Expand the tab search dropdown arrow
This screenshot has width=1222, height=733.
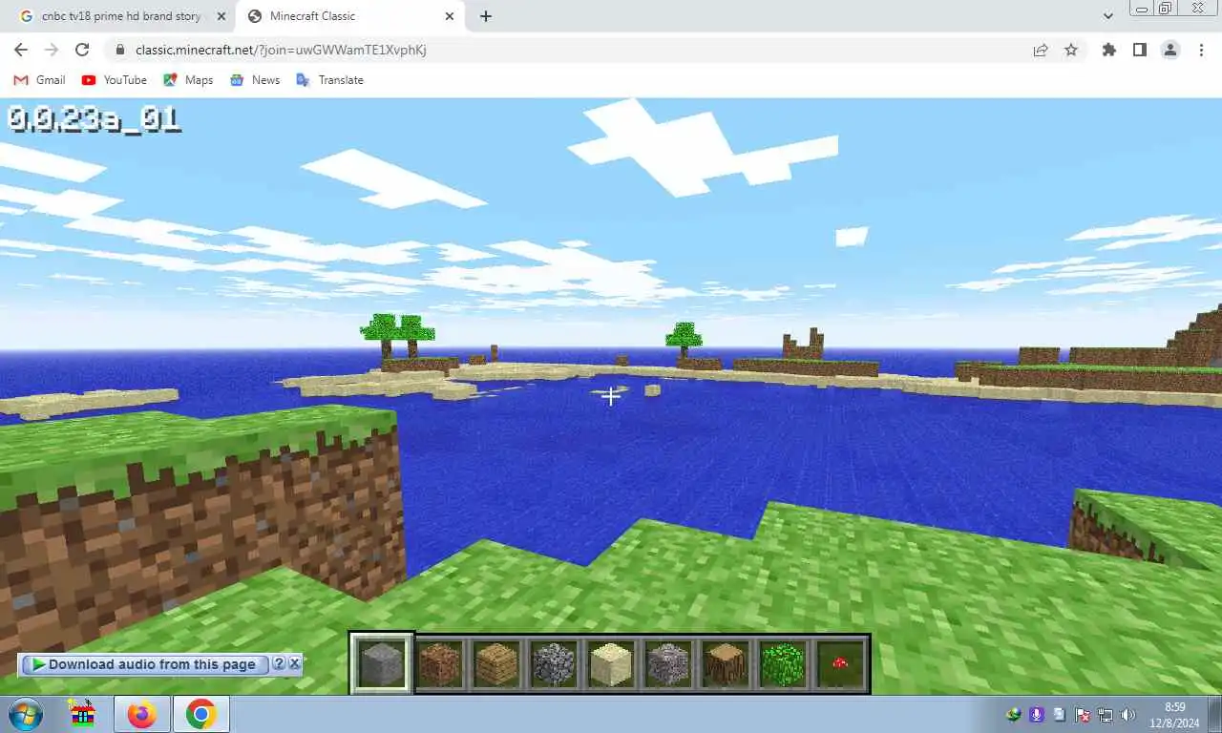pyautogui.click(x=1107, y=16)
